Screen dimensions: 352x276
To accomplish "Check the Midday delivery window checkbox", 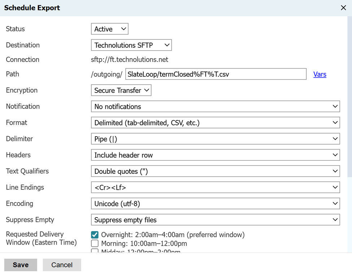I will (95, 251).
